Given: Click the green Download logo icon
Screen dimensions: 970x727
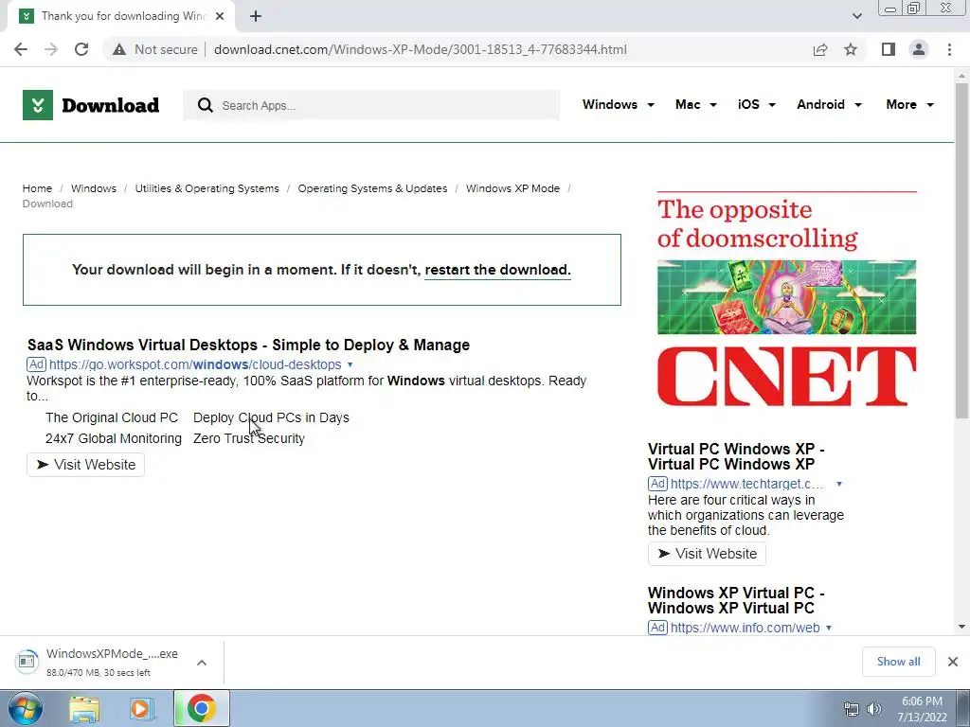Looking at the screenshot, I should [38, 105].
